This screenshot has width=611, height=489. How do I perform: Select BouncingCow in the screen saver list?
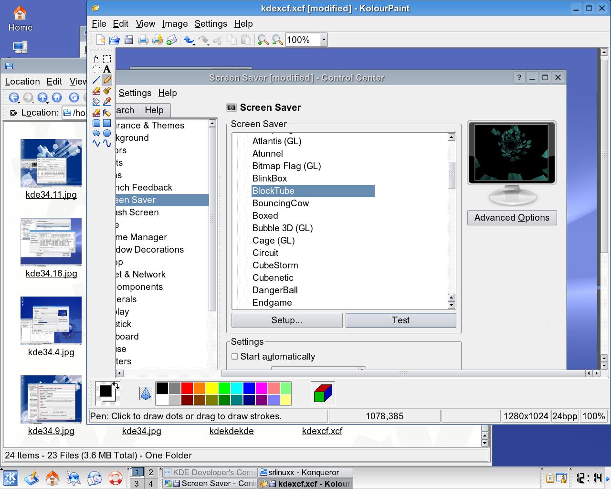(x=281, y=203)
